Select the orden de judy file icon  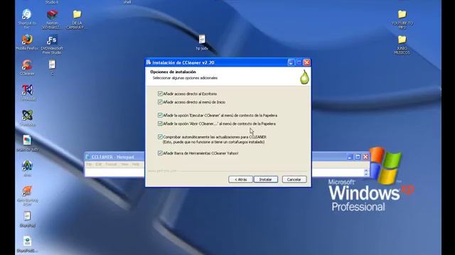[x=27, y=140]
